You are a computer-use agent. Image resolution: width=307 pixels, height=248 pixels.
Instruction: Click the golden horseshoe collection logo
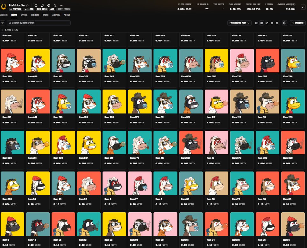point(4,7)
